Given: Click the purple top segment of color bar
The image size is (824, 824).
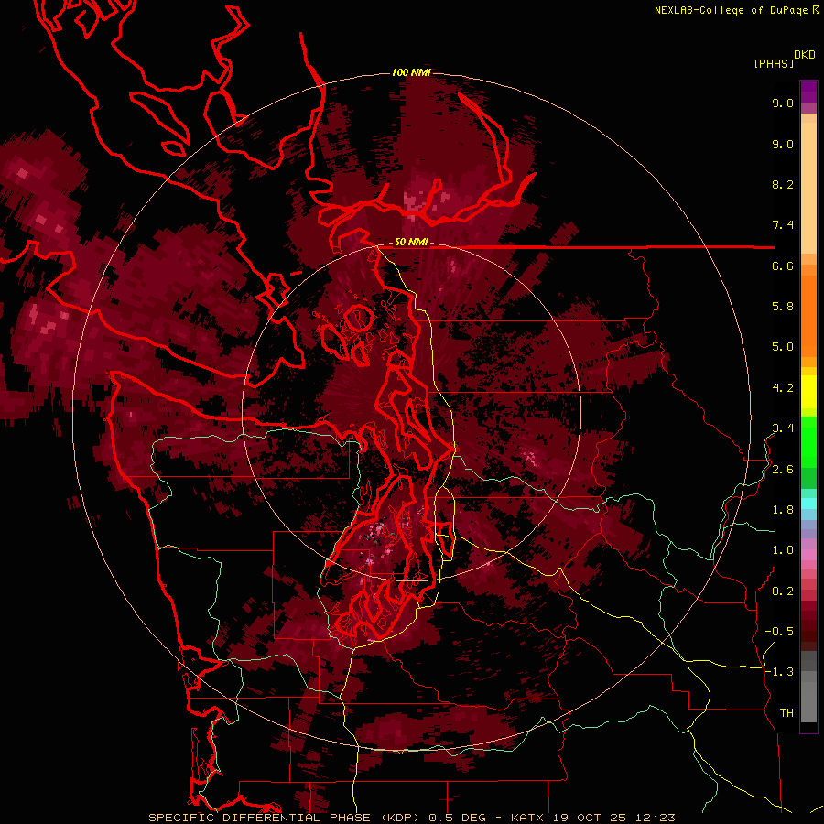Looking at the screenshot, I should tap(808, 92).
